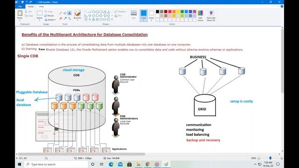The width and height of the screenshot is (299, 168).
Task: Expand the Shapes gallery more arrow
Action: click(112, 20)
